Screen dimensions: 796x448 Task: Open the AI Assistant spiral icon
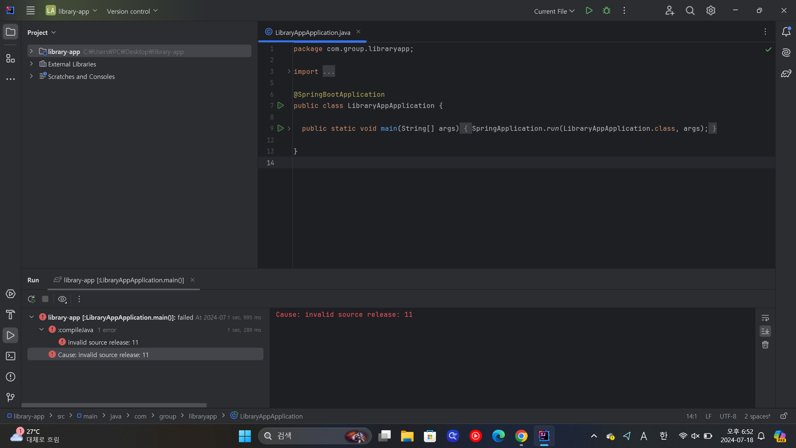click(786, 53)
